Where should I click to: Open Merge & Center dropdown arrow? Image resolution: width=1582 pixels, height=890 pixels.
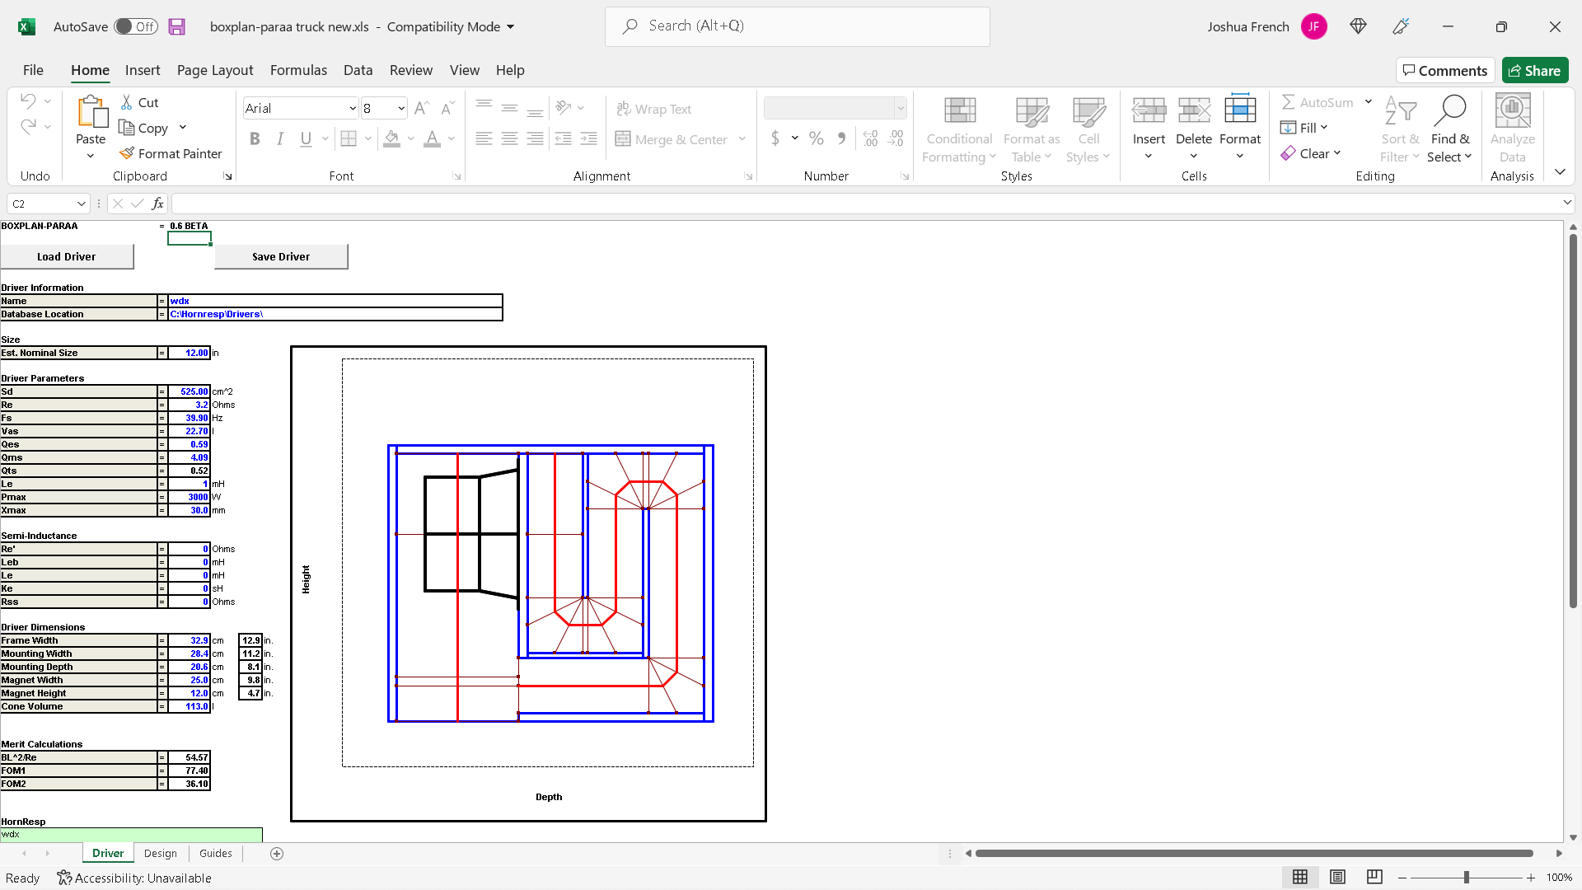tap(742, 139)
